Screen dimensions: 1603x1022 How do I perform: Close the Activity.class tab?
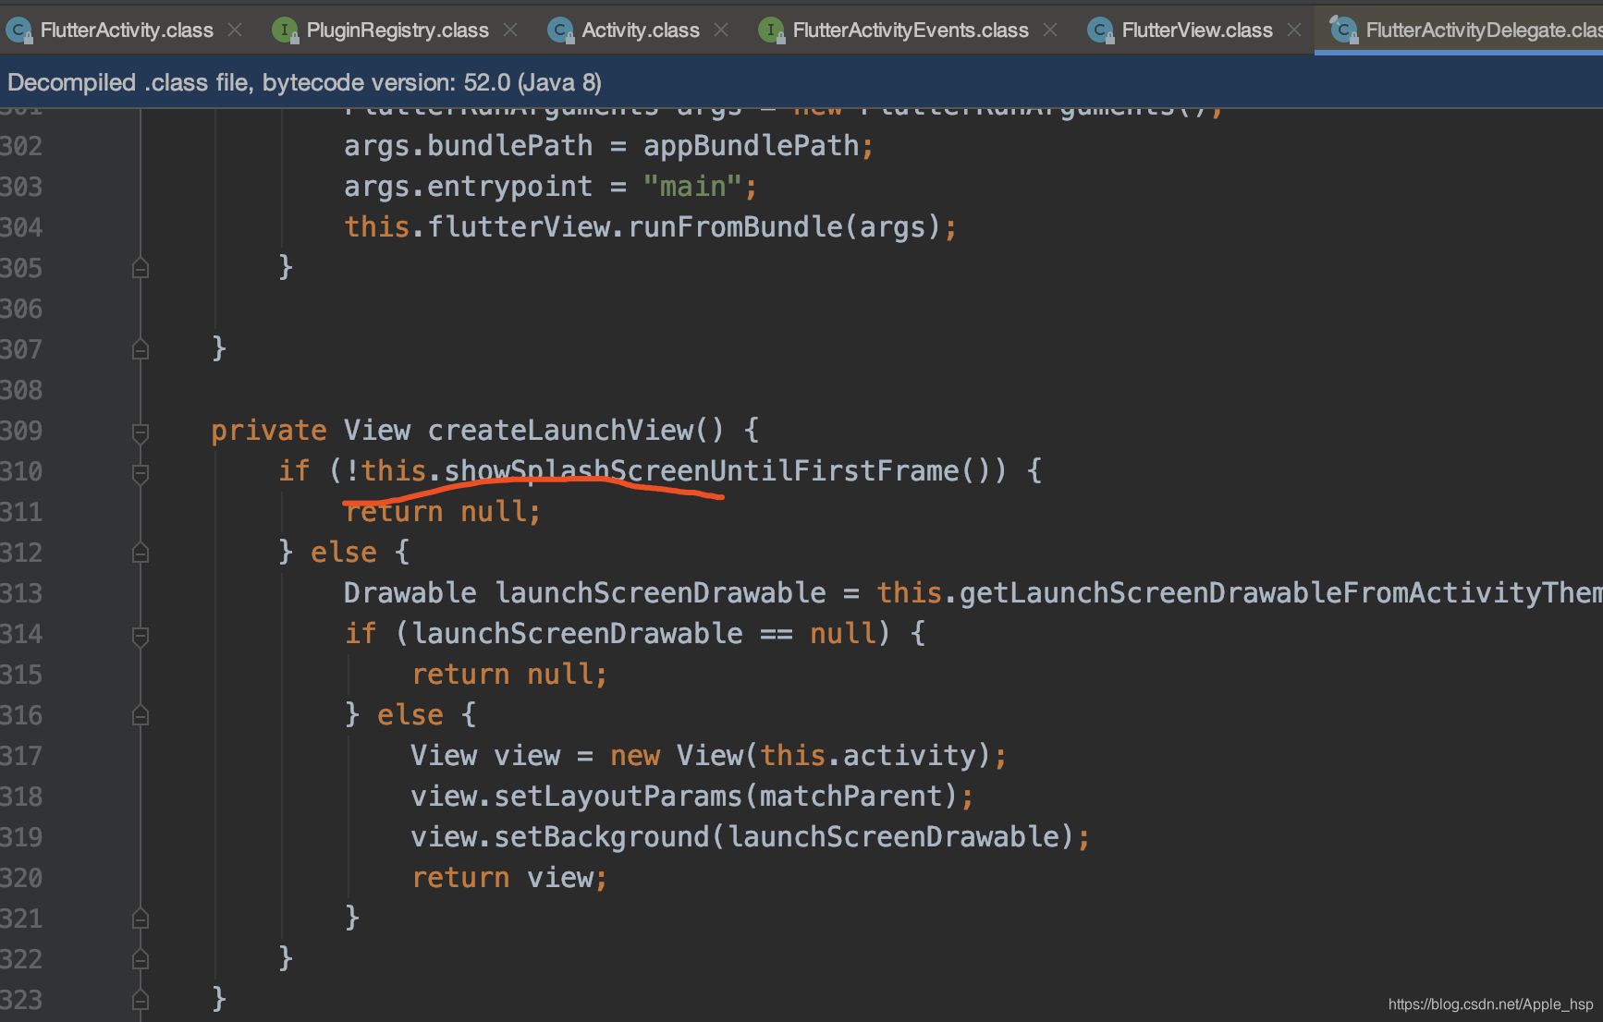[x=721, y=30]
